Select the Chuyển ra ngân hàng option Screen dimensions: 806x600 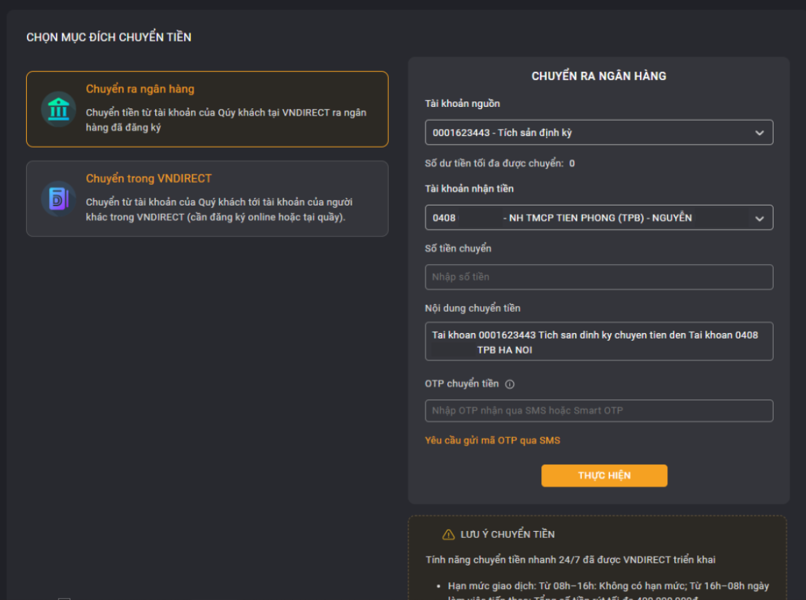pyautogui.click(x=207, y=109)
